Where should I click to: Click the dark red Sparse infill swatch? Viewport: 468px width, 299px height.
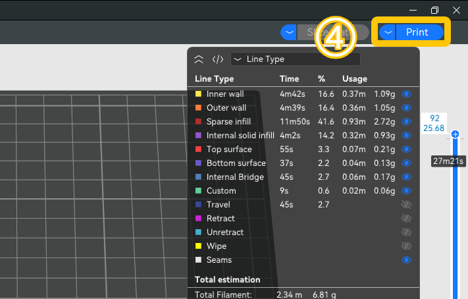(198, 122)
